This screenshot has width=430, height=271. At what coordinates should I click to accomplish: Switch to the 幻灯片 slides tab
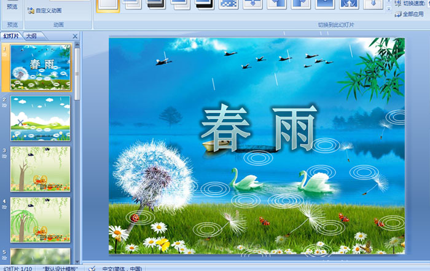pyautogui.click(x=11, y=36)
